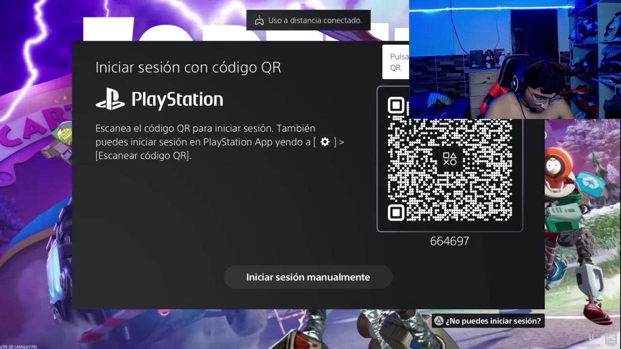Click the triangle button icon next to help prompt
Image resolution: width=621 pixels, height=349 pixels.
[439, 321]
